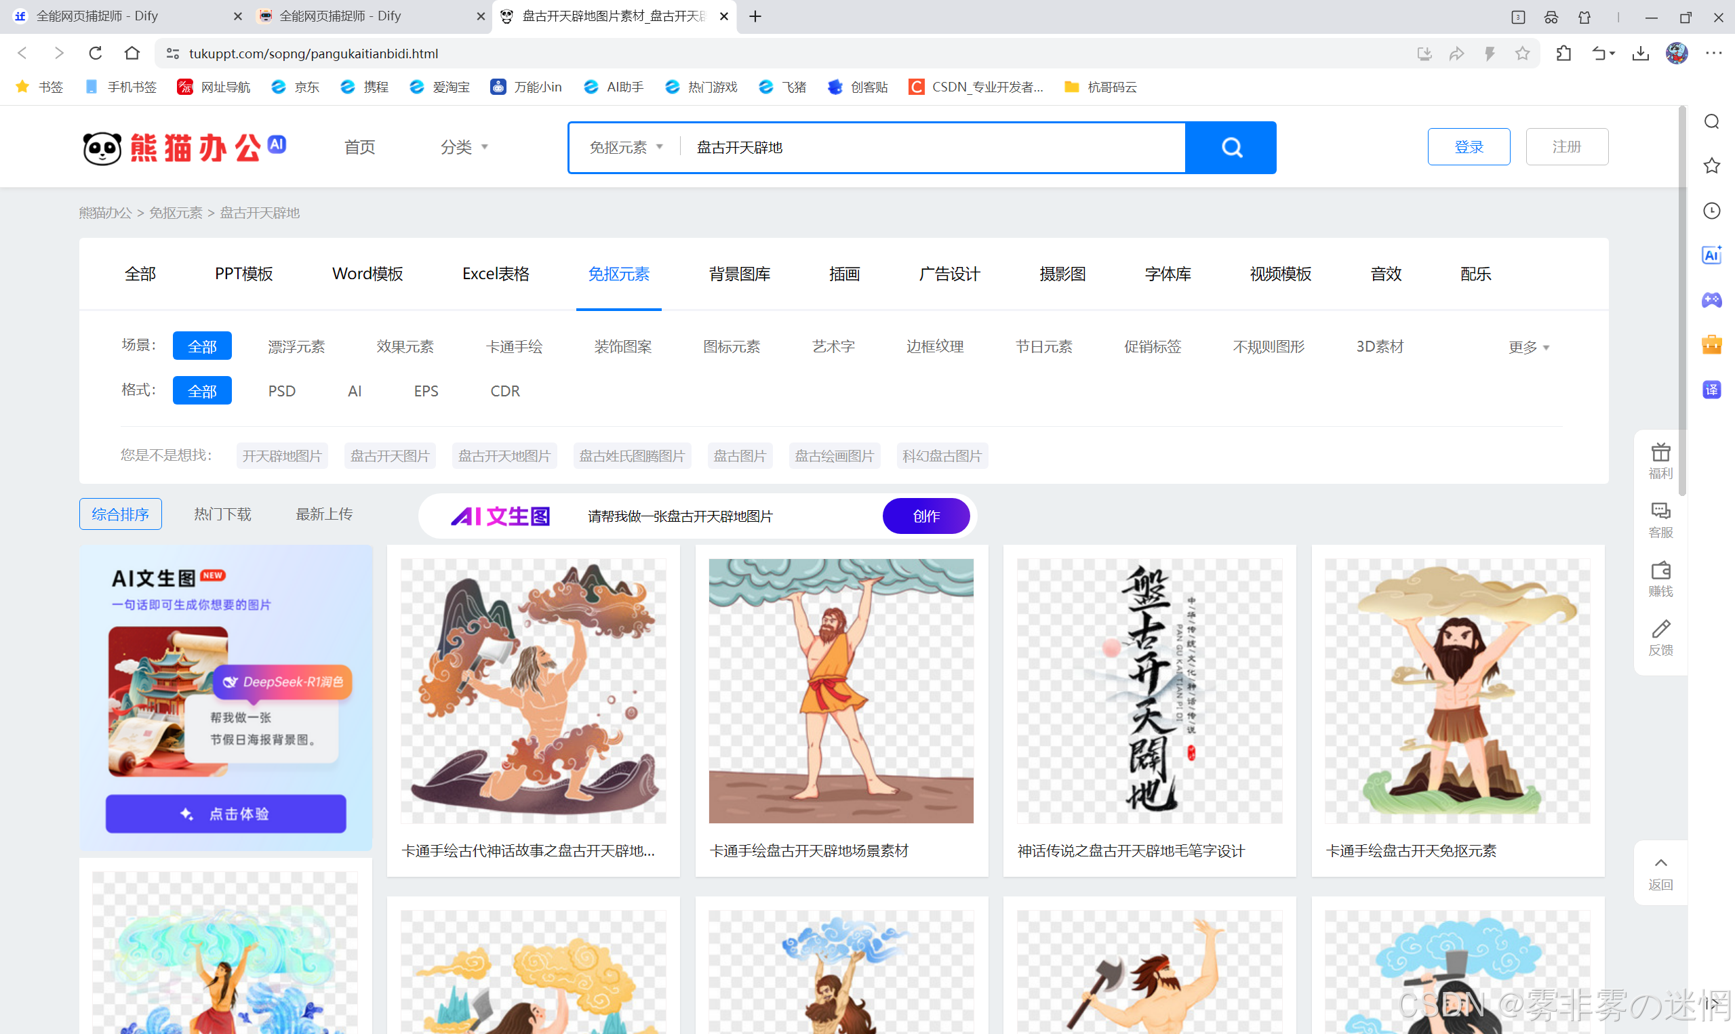Image resolution: width=1735 pixels, height=1034 pixels.
Task: Filter format by CDR
Action: click(x=505, y=391)
